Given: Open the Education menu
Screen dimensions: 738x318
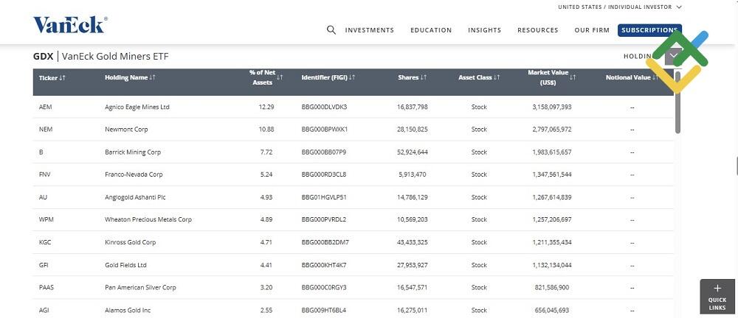Looking at the screenshot, I should coord(431,30).
